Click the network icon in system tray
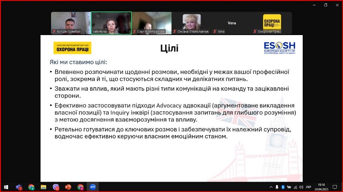Viewport: 343px width, 192px height. point(295,187)
